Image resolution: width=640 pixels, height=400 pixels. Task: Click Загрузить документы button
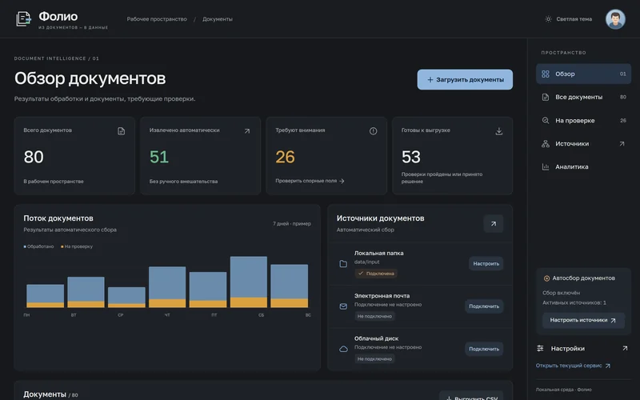465,79
